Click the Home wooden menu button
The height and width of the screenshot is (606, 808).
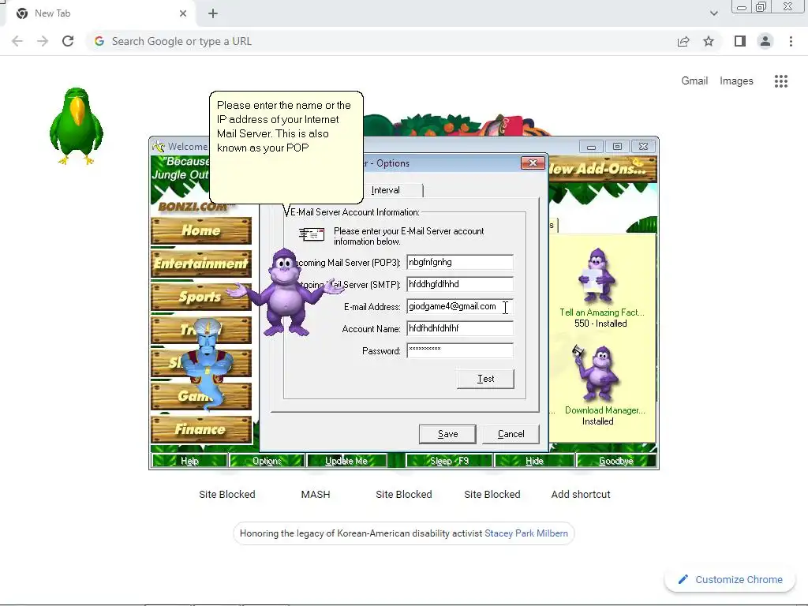point(201,230)
